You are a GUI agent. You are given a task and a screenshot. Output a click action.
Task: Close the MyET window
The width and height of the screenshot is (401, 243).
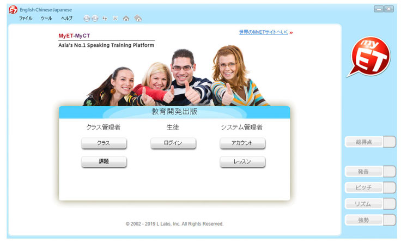[x=388, y=9]
